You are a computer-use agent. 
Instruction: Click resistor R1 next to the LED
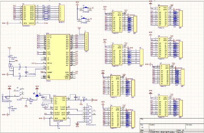(31, 100)
